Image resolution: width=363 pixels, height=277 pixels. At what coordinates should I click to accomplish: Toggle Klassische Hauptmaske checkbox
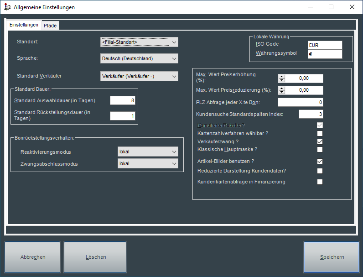pos(320,149)
